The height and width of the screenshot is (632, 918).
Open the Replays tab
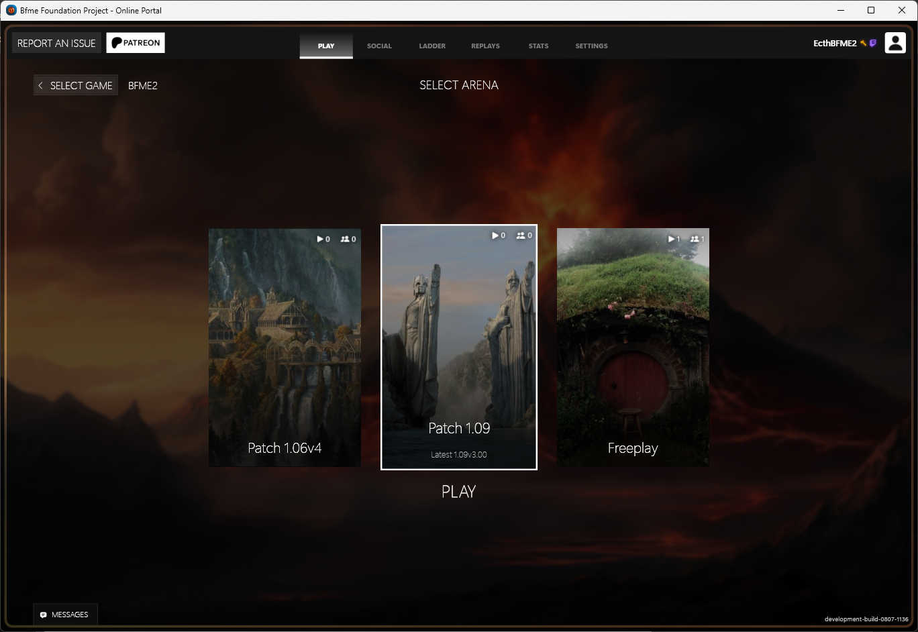[x=485, y=46]
